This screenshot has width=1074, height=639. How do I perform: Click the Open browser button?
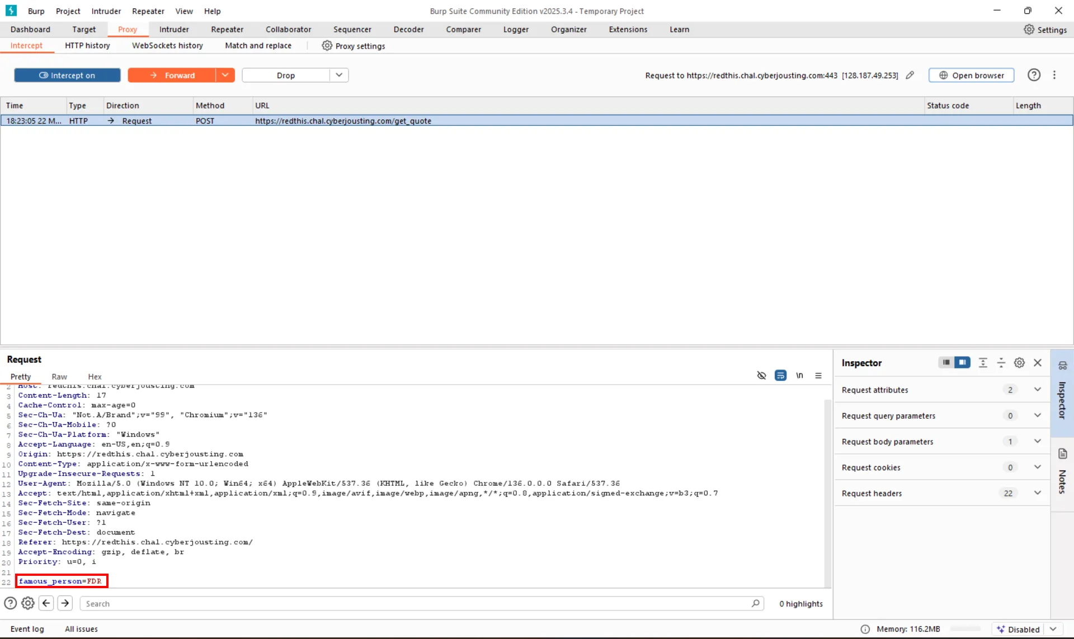coord(971,75)
